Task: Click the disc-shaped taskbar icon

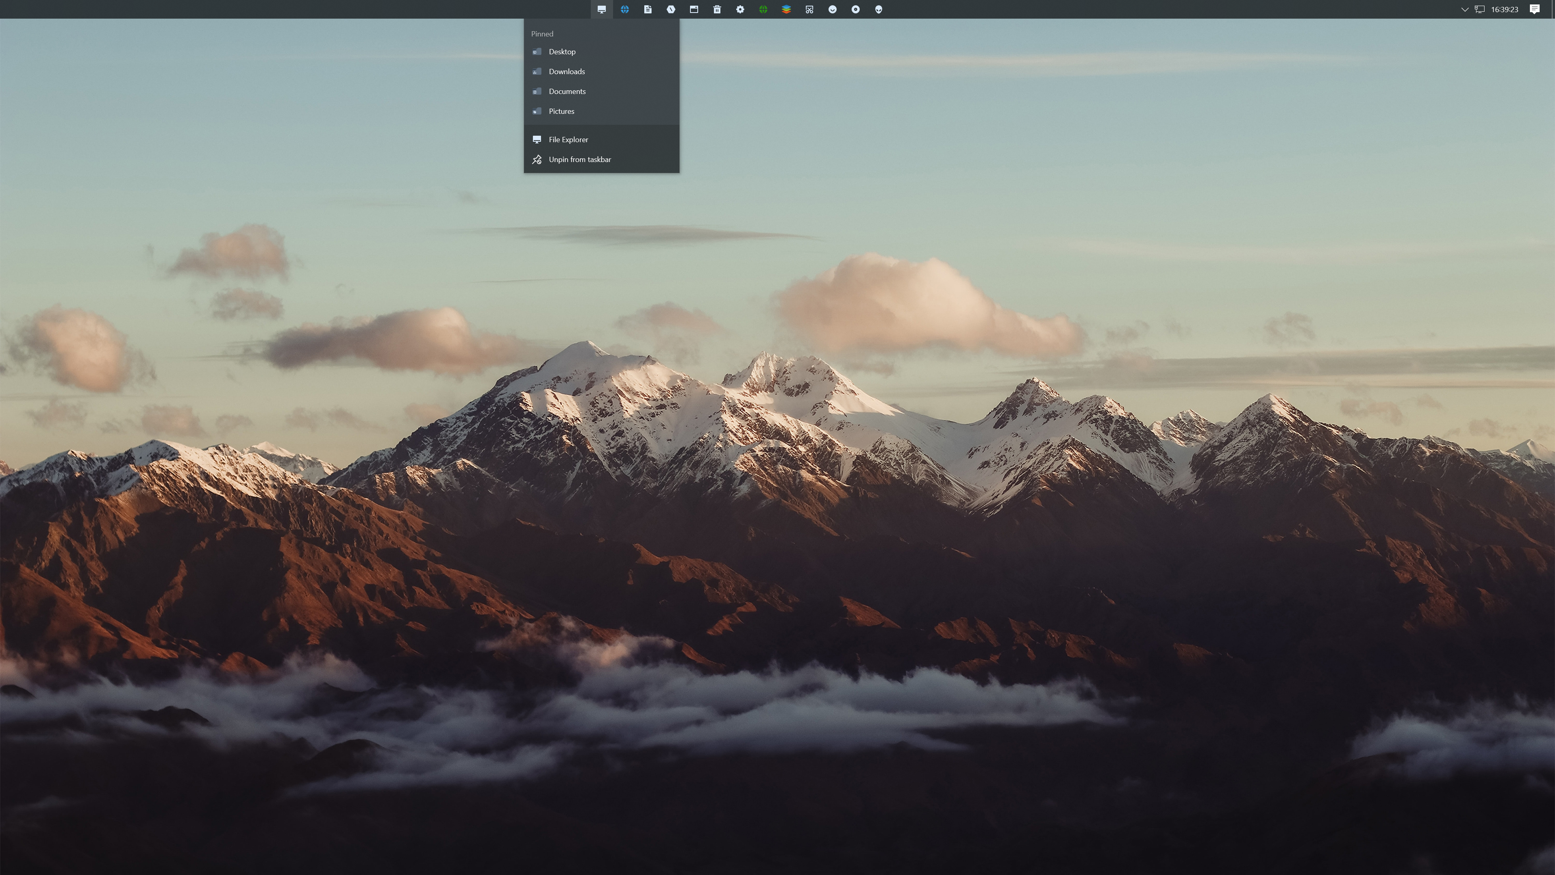Action: click(855, 9)
